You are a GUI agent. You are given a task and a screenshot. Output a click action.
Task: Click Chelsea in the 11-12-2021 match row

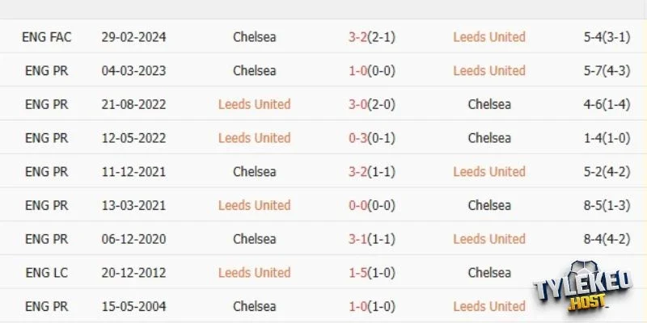(254, 172)
